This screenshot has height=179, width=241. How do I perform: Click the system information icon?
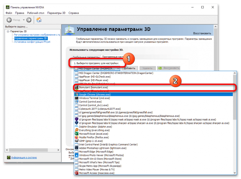tap(9, 157)
